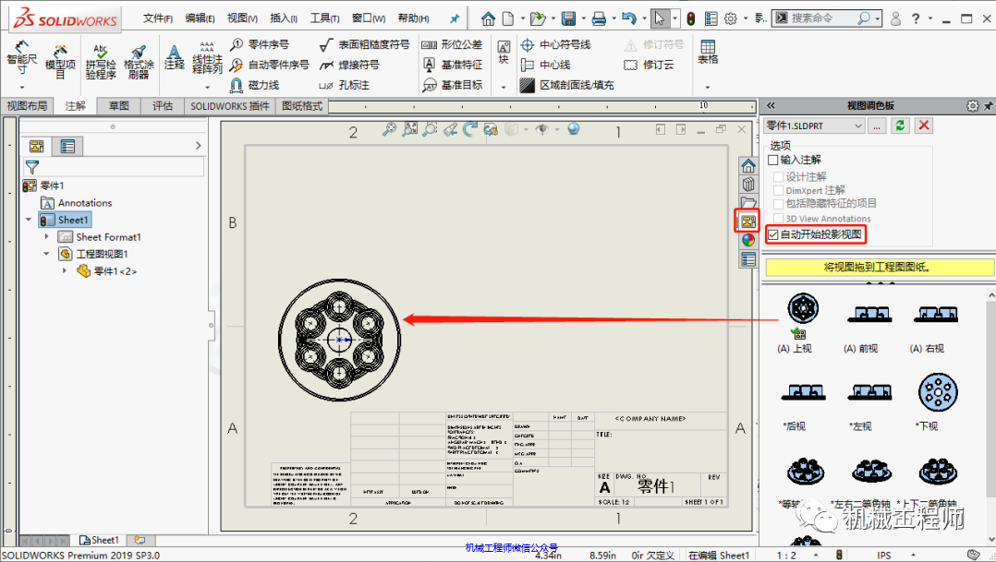Refresh the View Palette with green arrows
996x562 pixels.
pos(897,125)
